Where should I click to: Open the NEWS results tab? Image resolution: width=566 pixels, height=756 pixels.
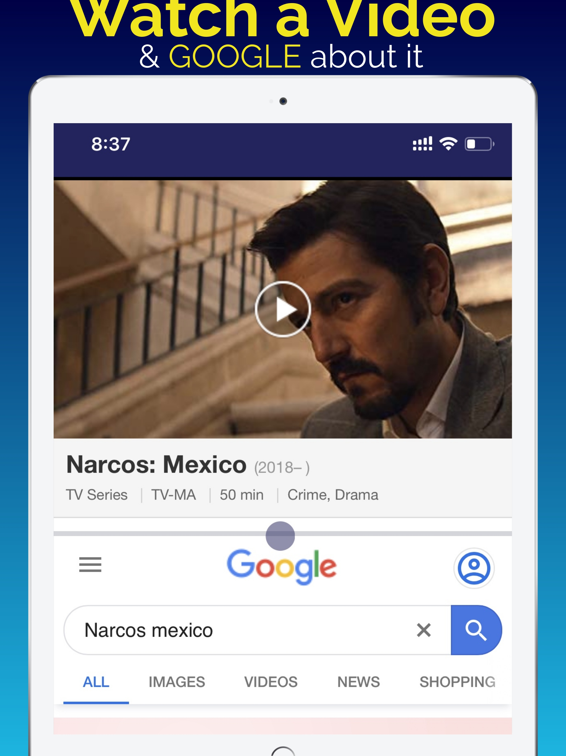pos(358,682)
